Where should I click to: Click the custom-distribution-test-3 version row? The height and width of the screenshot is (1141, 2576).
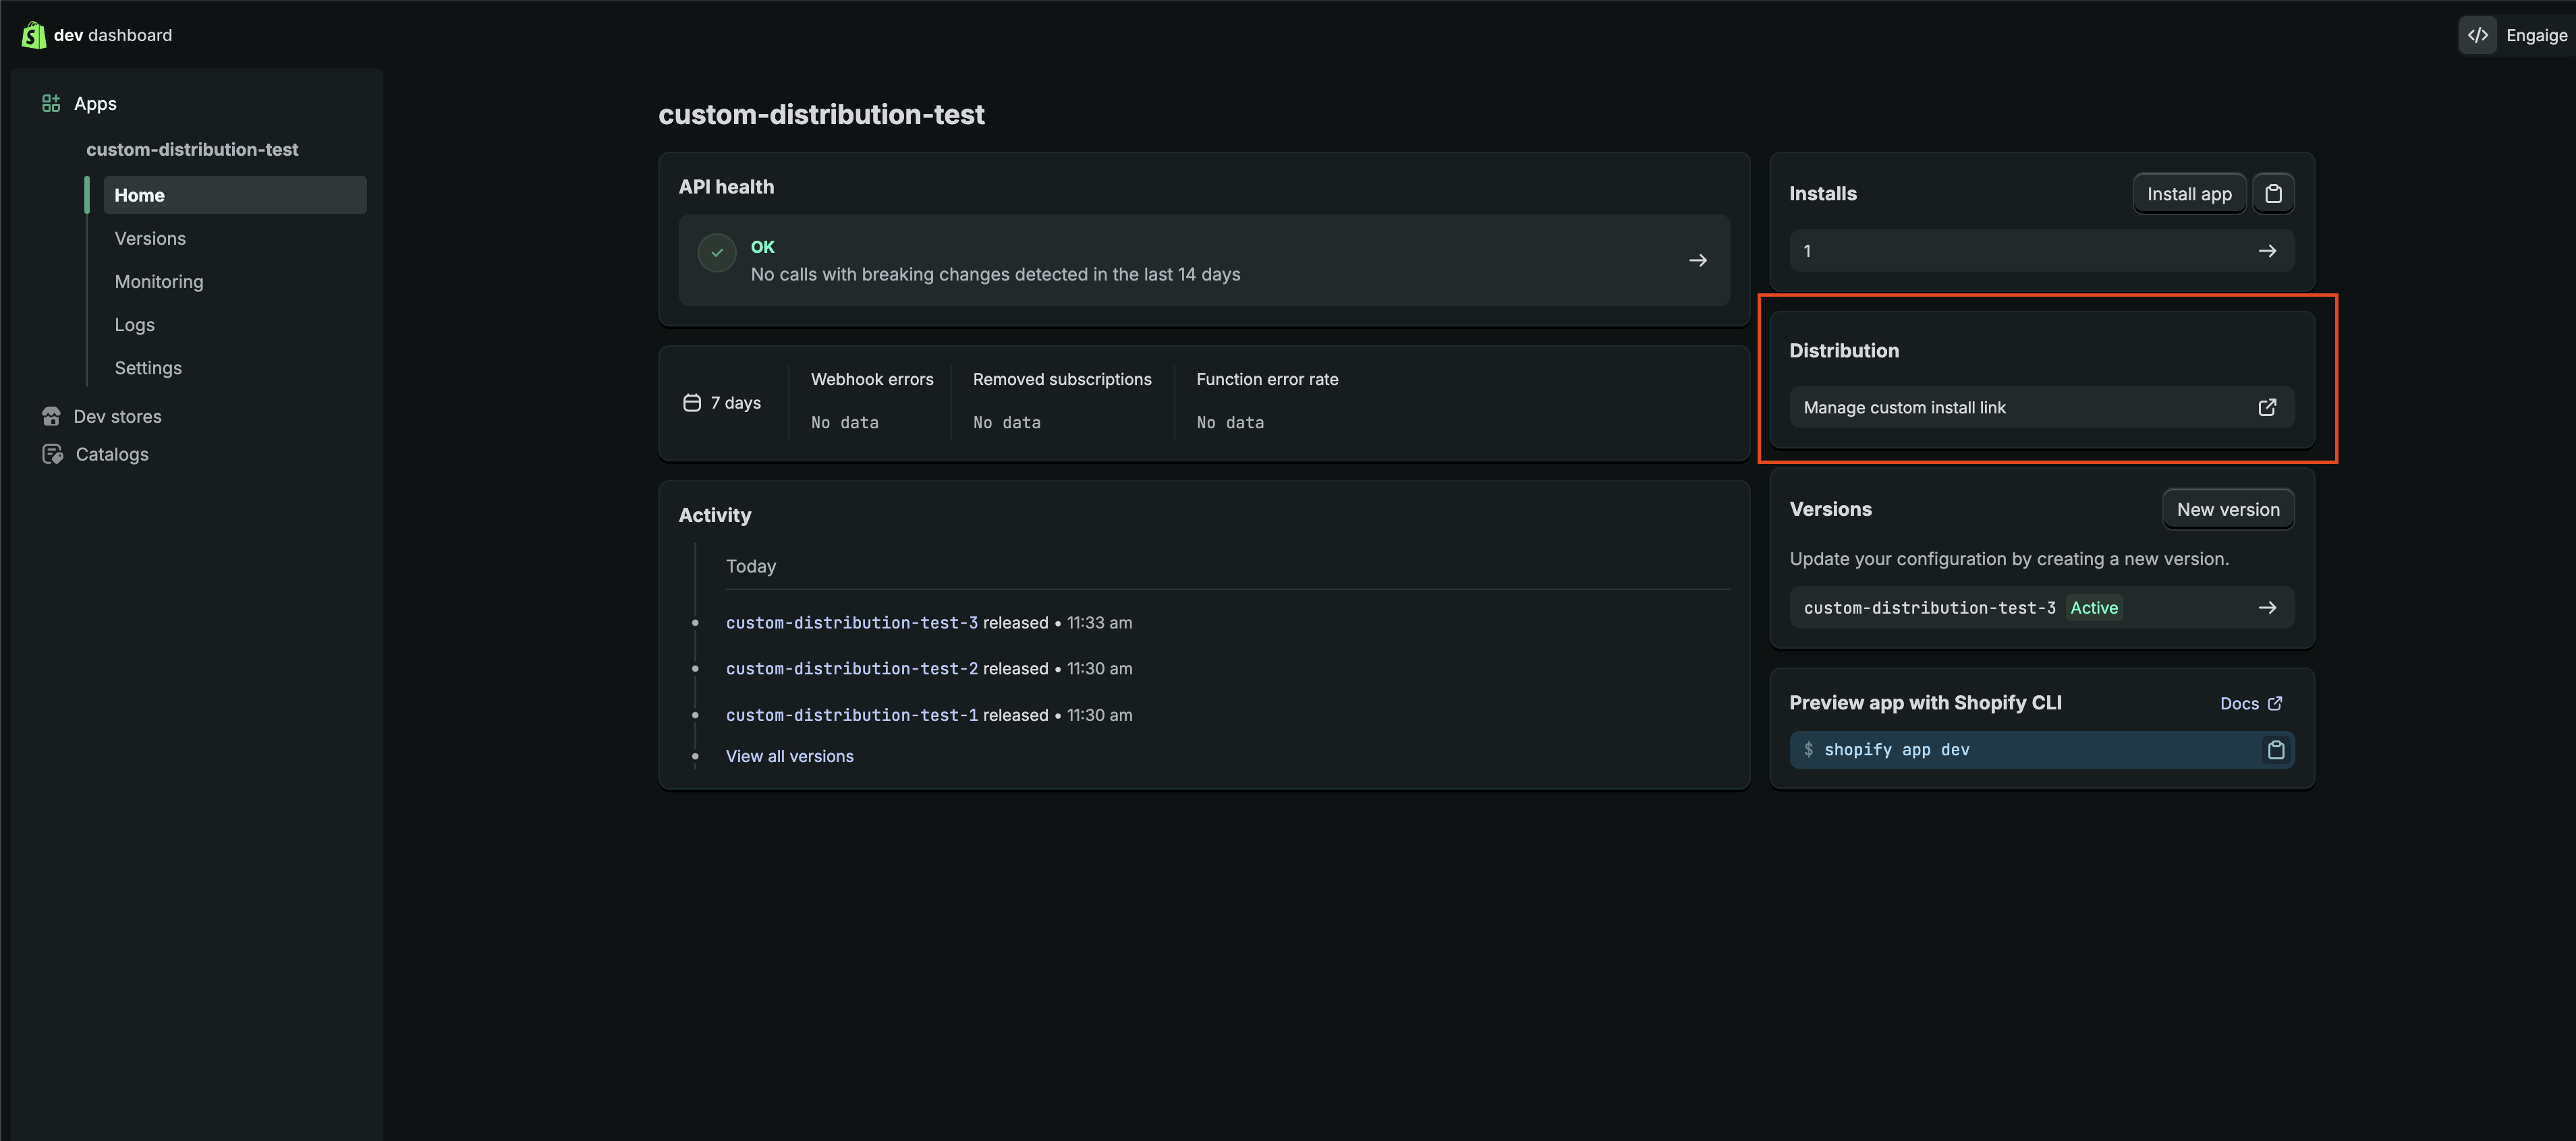(2041, 608)
